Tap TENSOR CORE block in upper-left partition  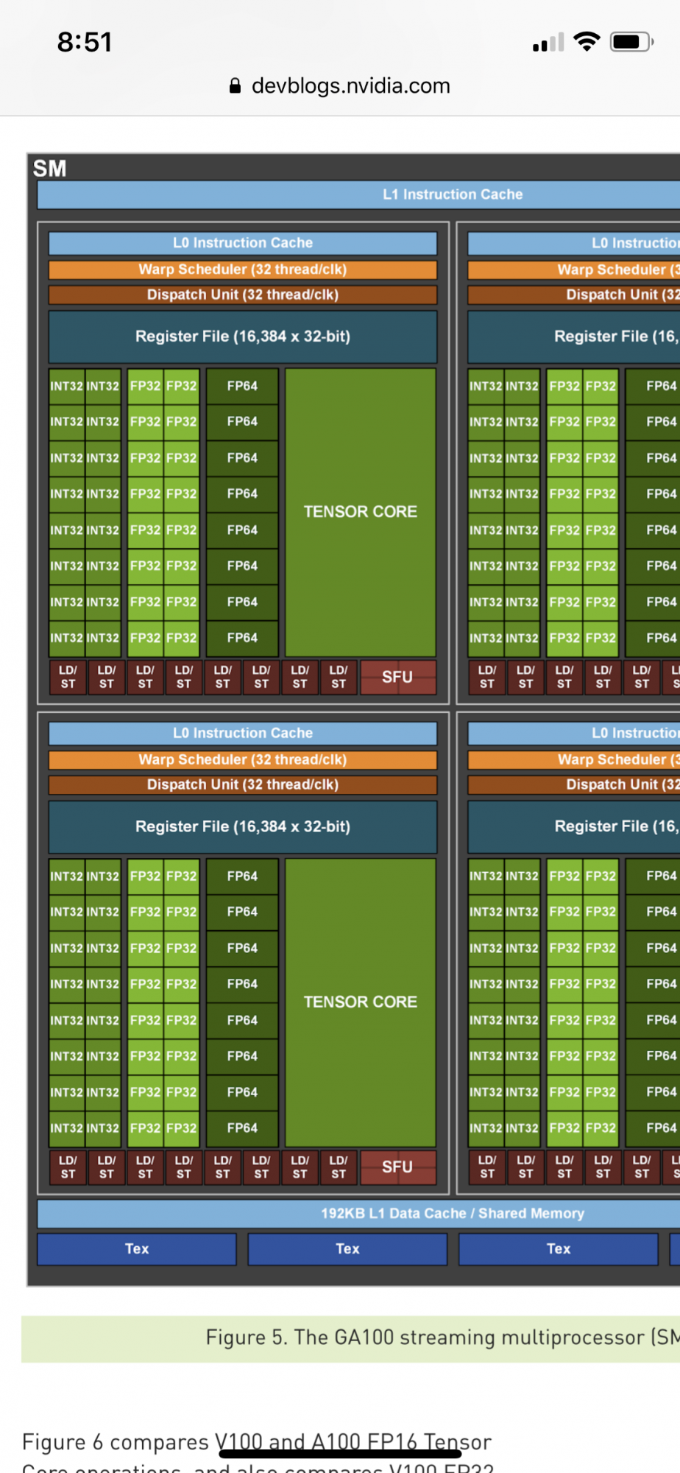pyautogui.click(x=361, y=512)
